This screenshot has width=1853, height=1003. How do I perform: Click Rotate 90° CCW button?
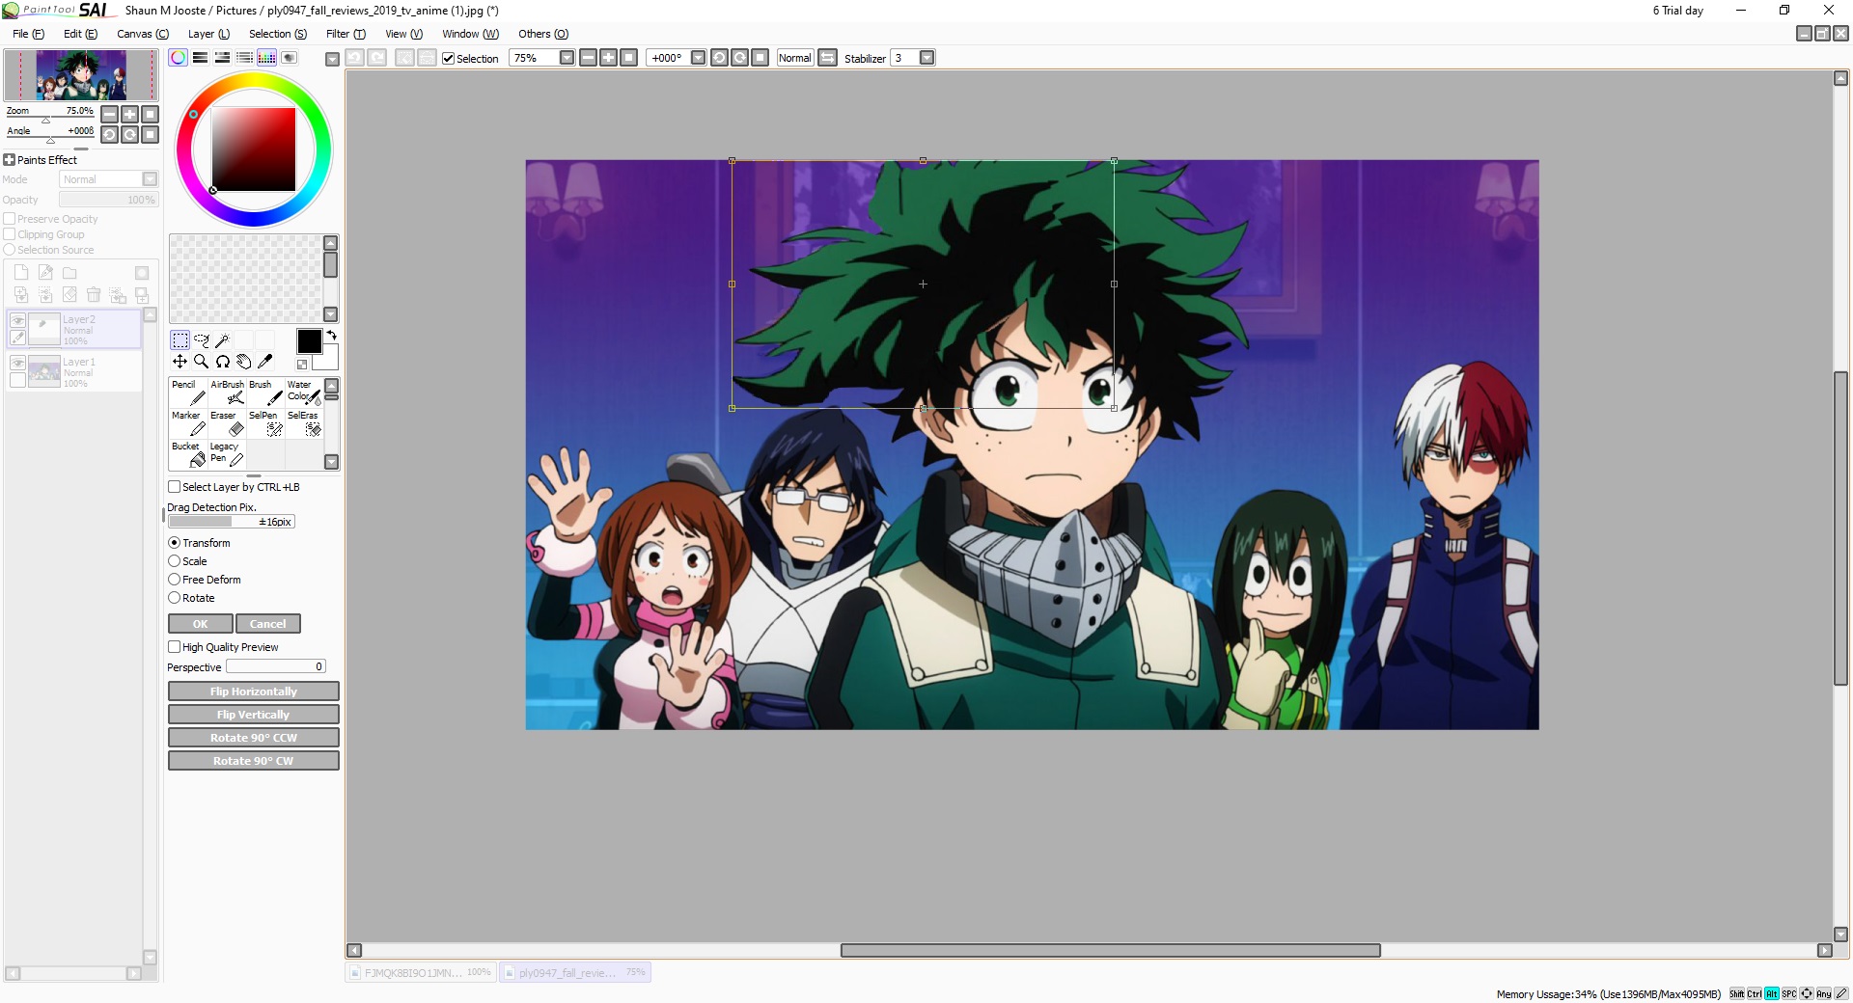[x=254, y=738]
